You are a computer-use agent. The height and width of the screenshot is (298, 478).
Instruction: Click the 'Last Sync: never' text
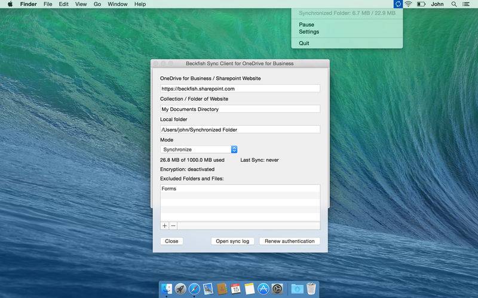click(x=259, y=160)
